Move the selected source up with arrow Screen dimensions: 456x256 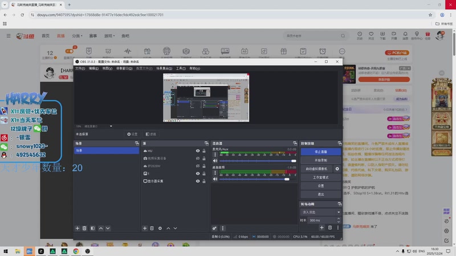168,228
